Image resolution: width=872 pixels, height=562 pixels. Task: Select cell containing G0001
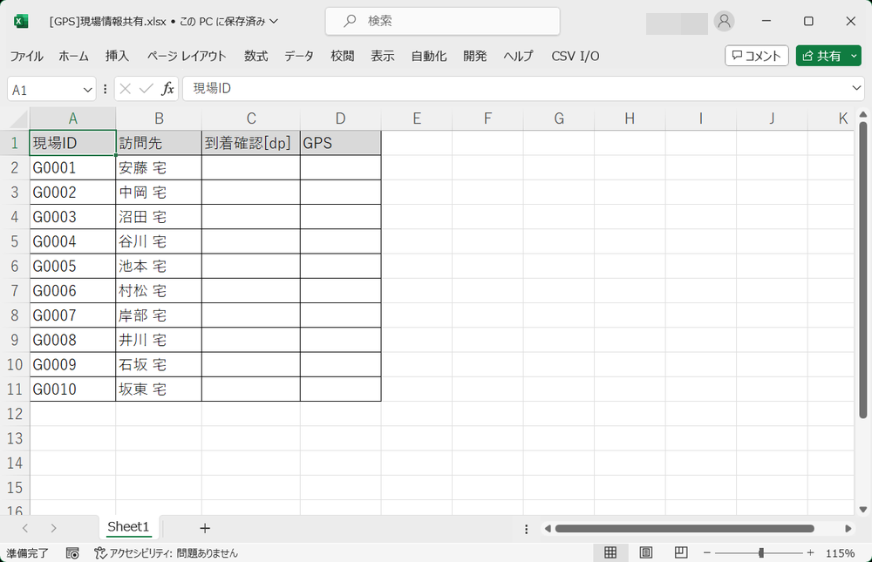pos(73,168)
